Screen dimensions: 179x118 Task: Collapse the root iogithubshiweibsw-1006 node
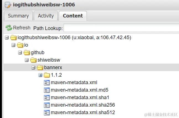[x=7, y=37]
